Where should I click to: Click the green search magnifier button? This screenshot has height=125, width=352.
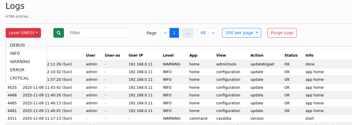pyautogui.click(x=58, y=33)
